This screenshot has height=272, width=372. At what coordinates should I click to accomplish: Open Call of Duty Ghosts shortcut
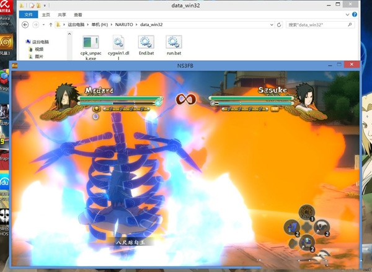pos(4,216)
